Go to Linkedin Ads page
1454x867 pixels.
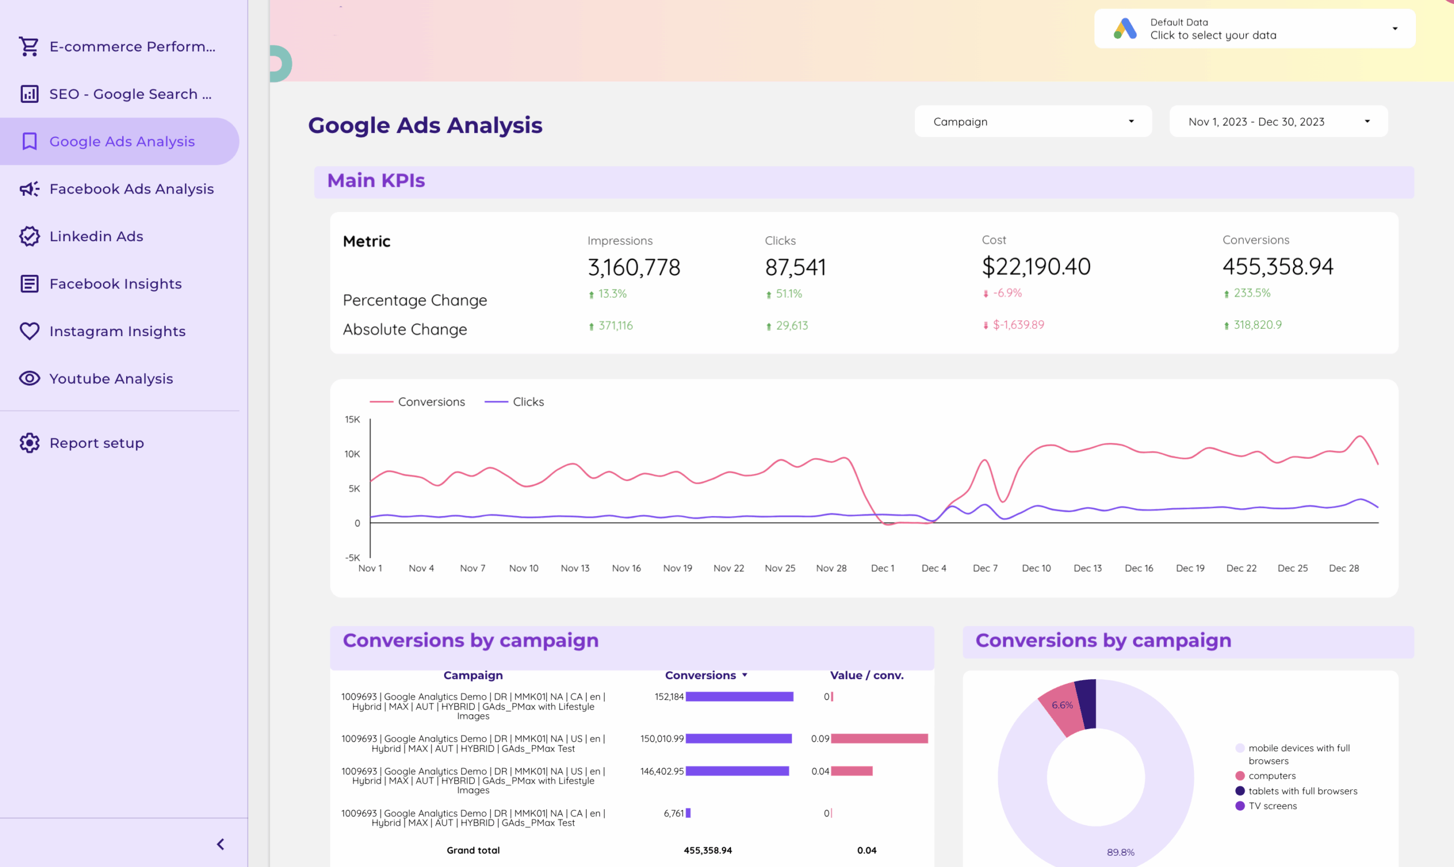(x=120, y=236)
